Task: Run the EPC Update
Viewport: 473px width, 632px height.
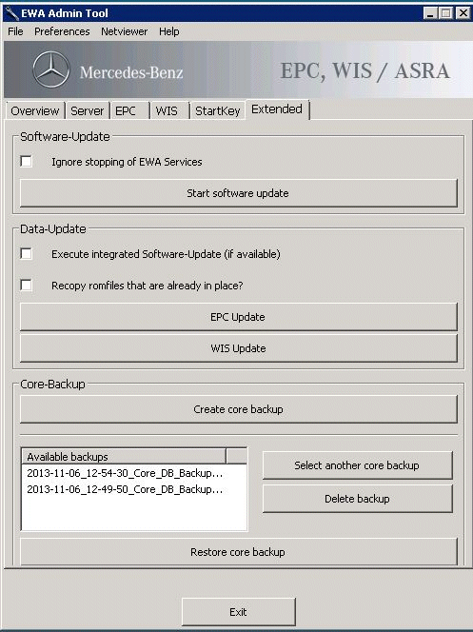Action: point(239,317)
